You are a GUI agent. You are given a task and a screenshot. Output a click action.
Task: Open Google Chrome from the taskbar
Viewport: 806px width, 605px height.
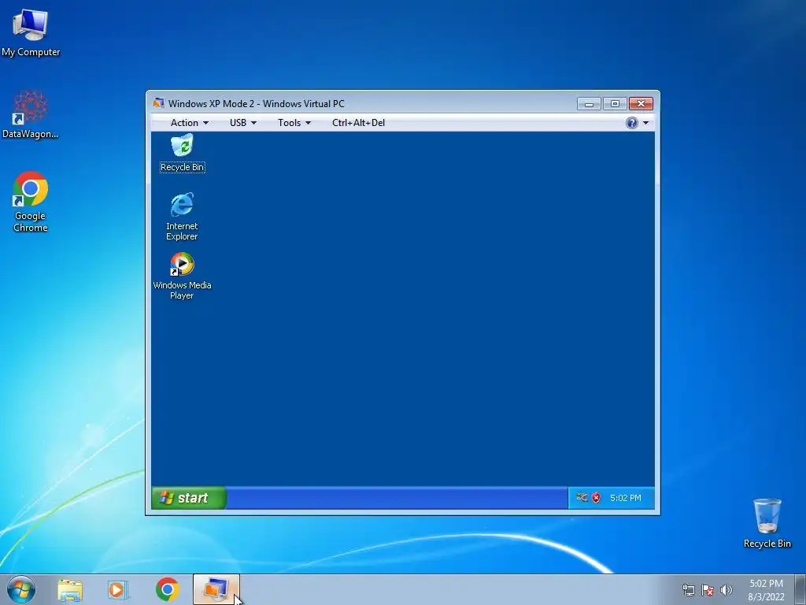tap(167, 589)
